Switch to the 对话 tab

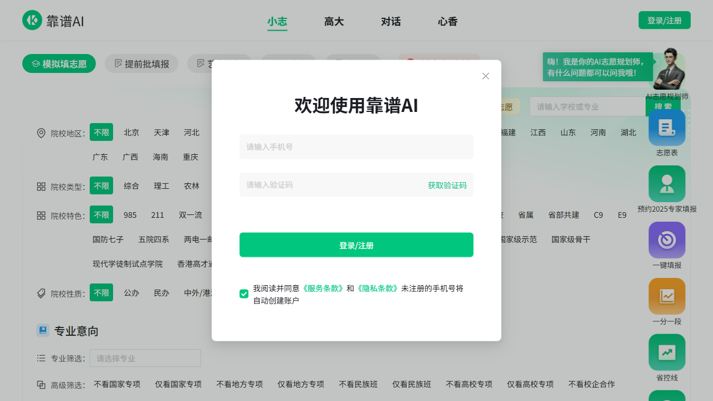390,22
